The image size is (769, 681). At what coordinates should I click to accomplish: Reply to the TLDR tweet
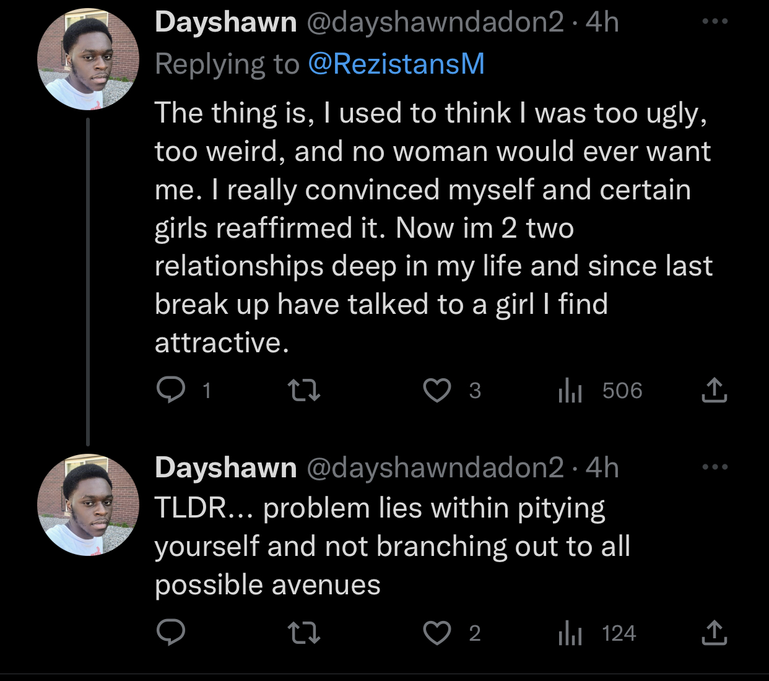coord(171,633)
